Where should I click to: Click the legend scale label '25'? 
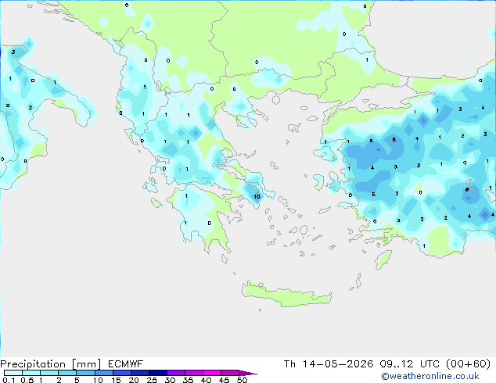[152, 380]
